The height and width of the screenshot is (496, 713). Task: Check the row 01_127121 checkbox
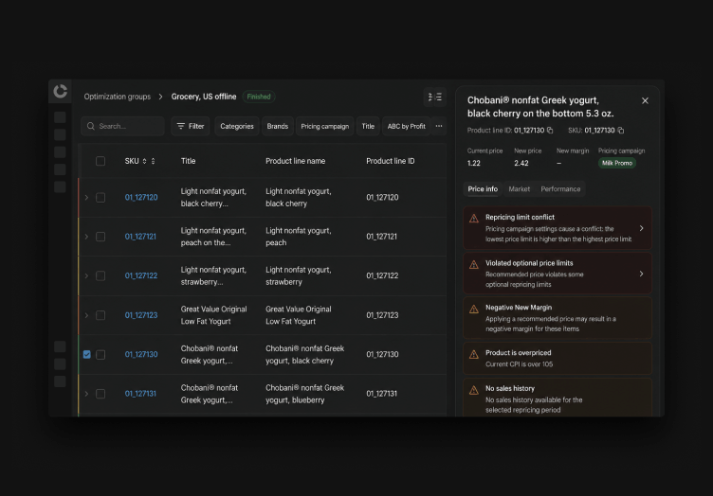click(101, 237)
